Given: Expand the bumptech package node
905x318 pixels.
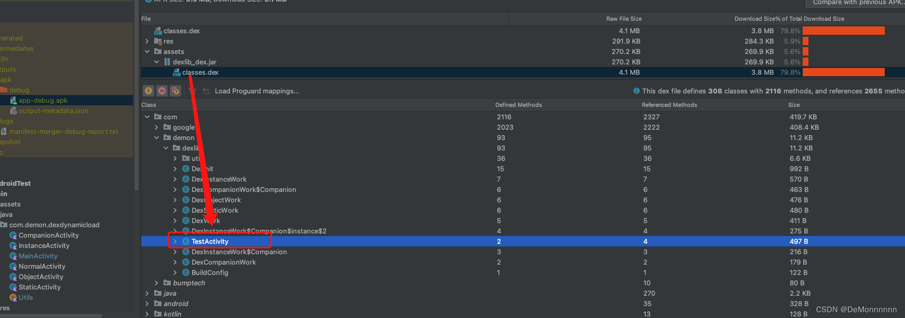Looking at the screenshot, I should coord(156,283).
